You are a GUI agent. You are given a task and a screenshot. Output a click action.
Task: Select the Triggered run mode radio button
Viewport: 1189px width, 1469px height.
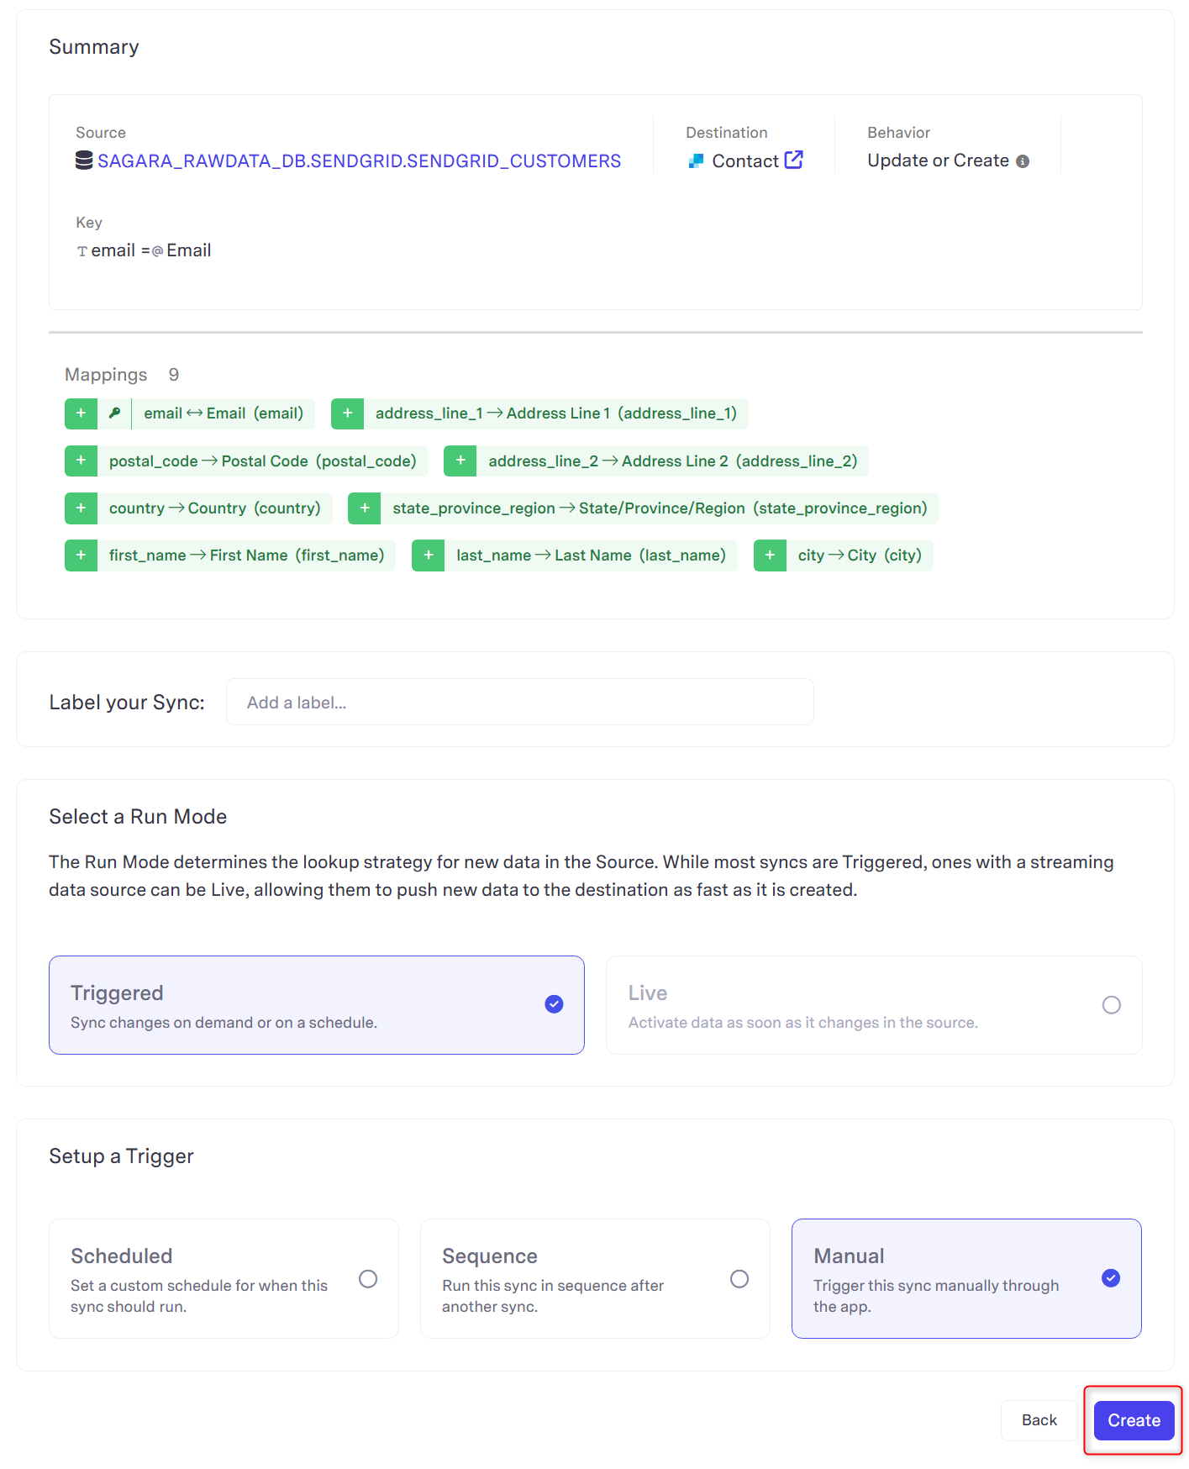click(x=554, y=1004)
